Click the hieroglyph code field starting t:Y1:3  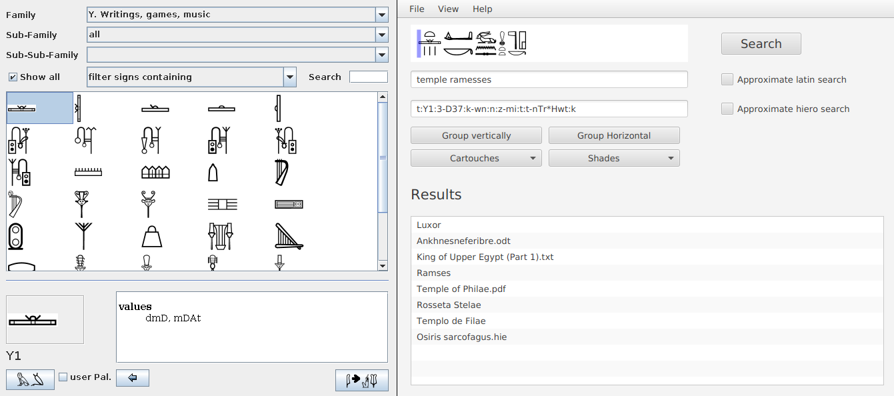(x=549, y=109)
